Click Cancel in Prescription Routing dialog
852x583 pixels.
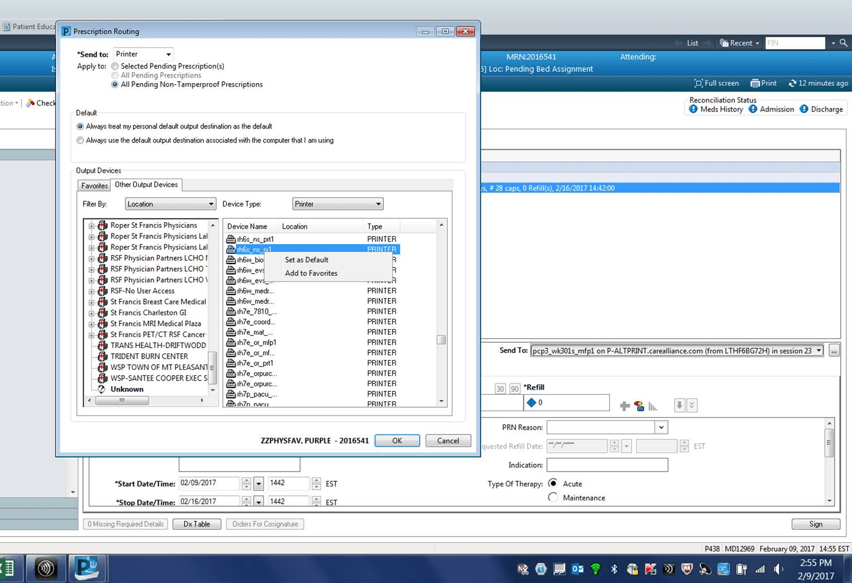click(x=448, y=441)
